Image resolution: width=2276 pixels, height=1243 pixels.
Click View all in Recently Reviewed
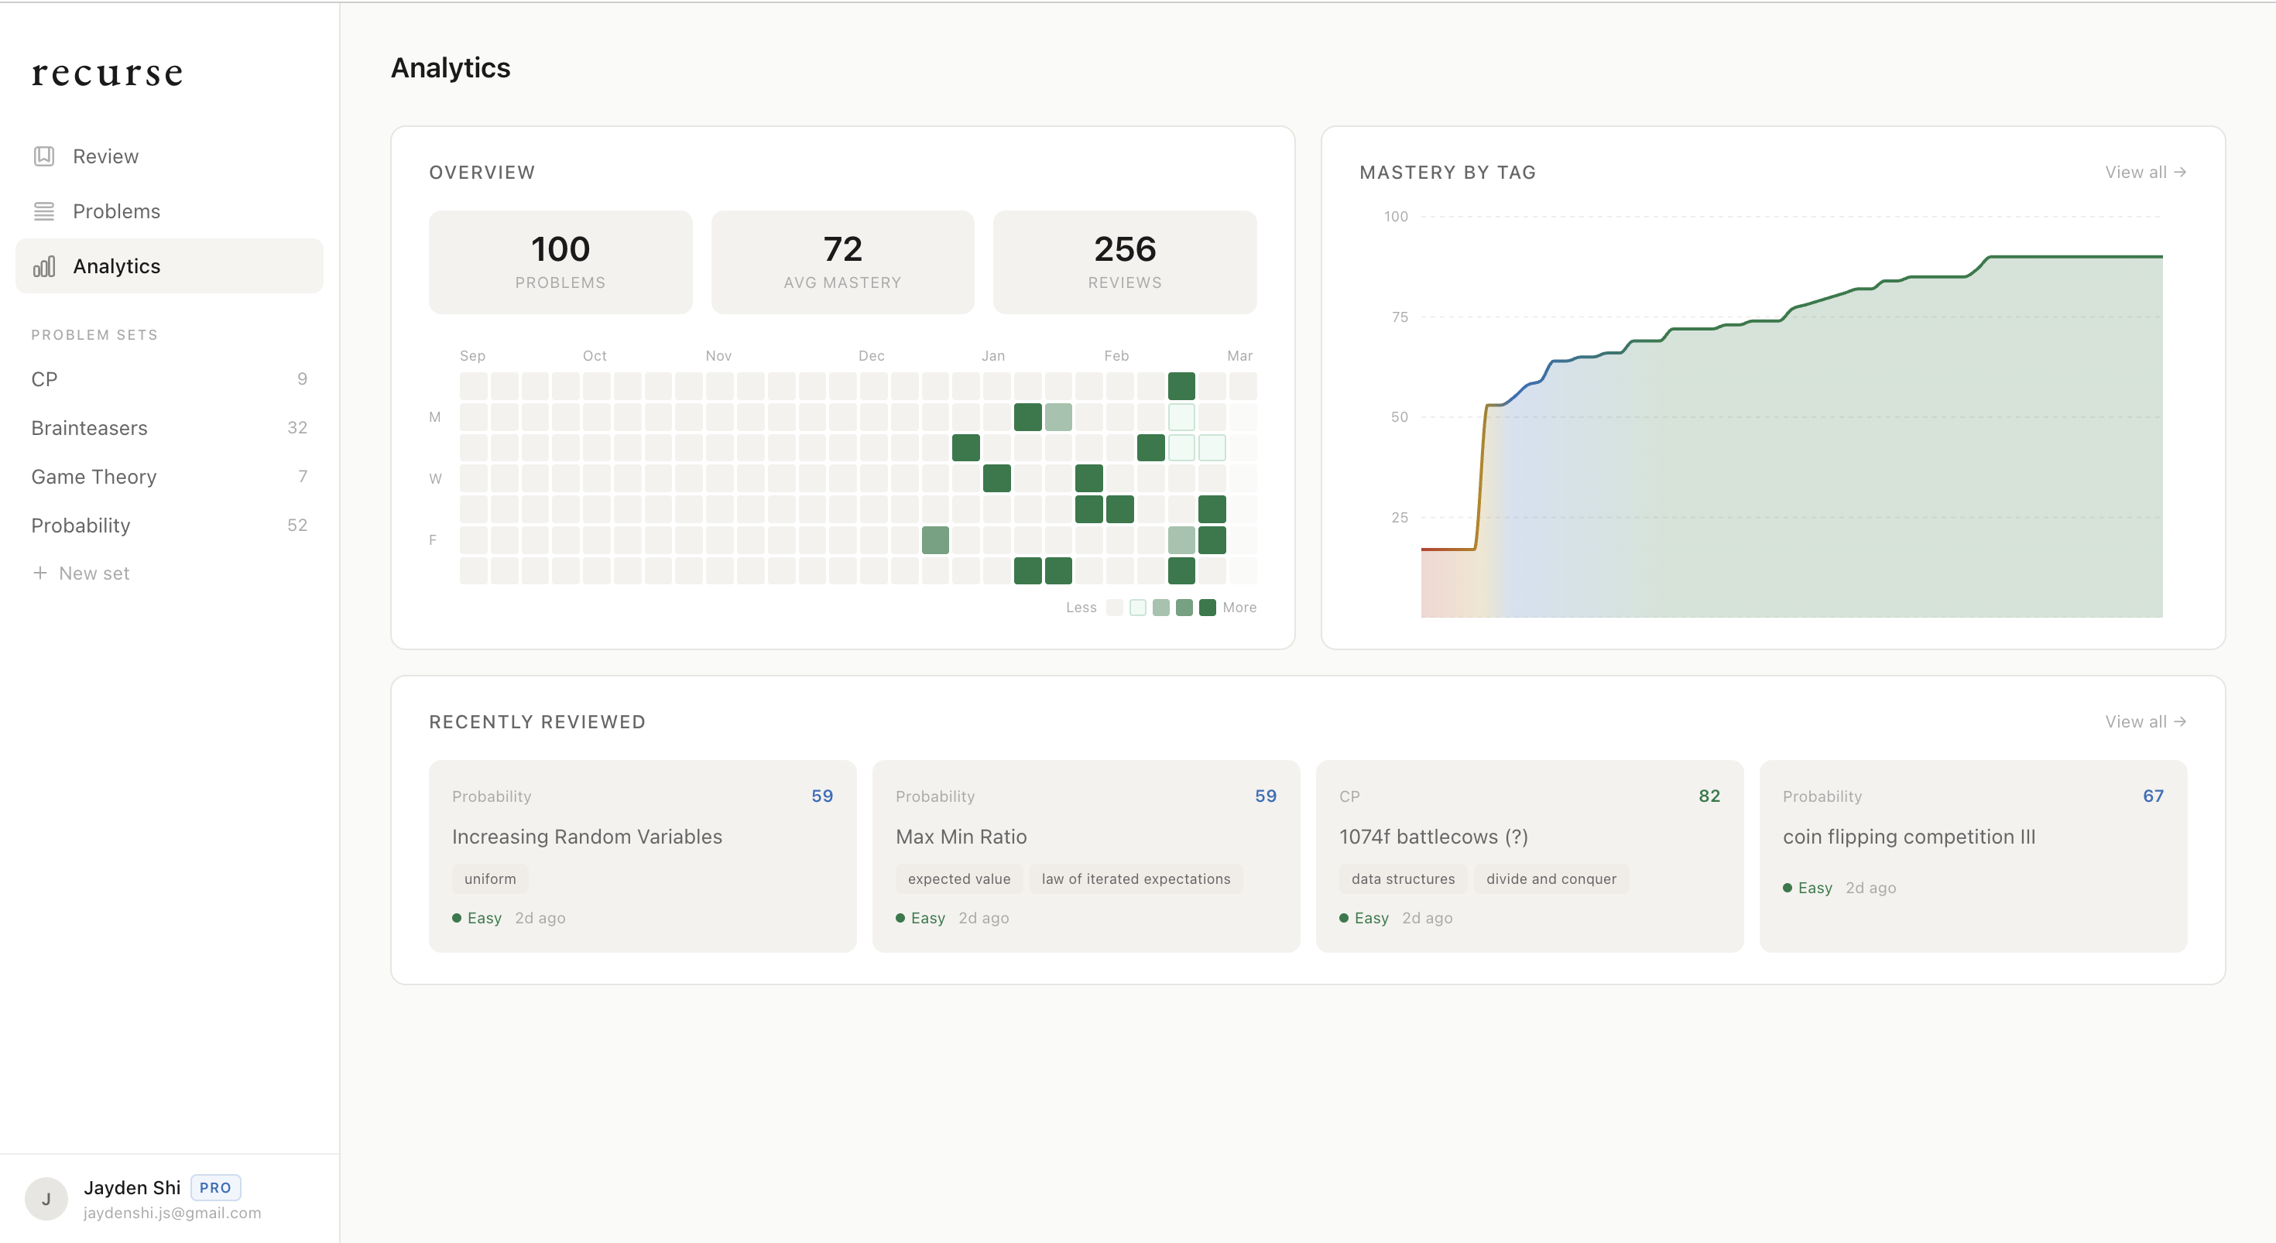point(2144,722)
